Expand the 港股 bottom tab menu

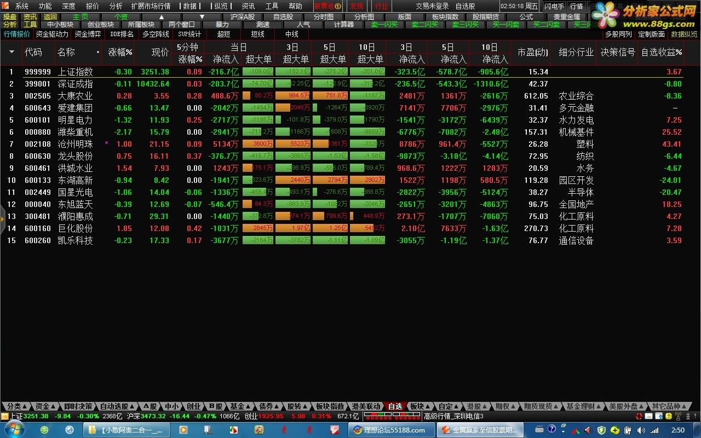(x=477, y=406)
